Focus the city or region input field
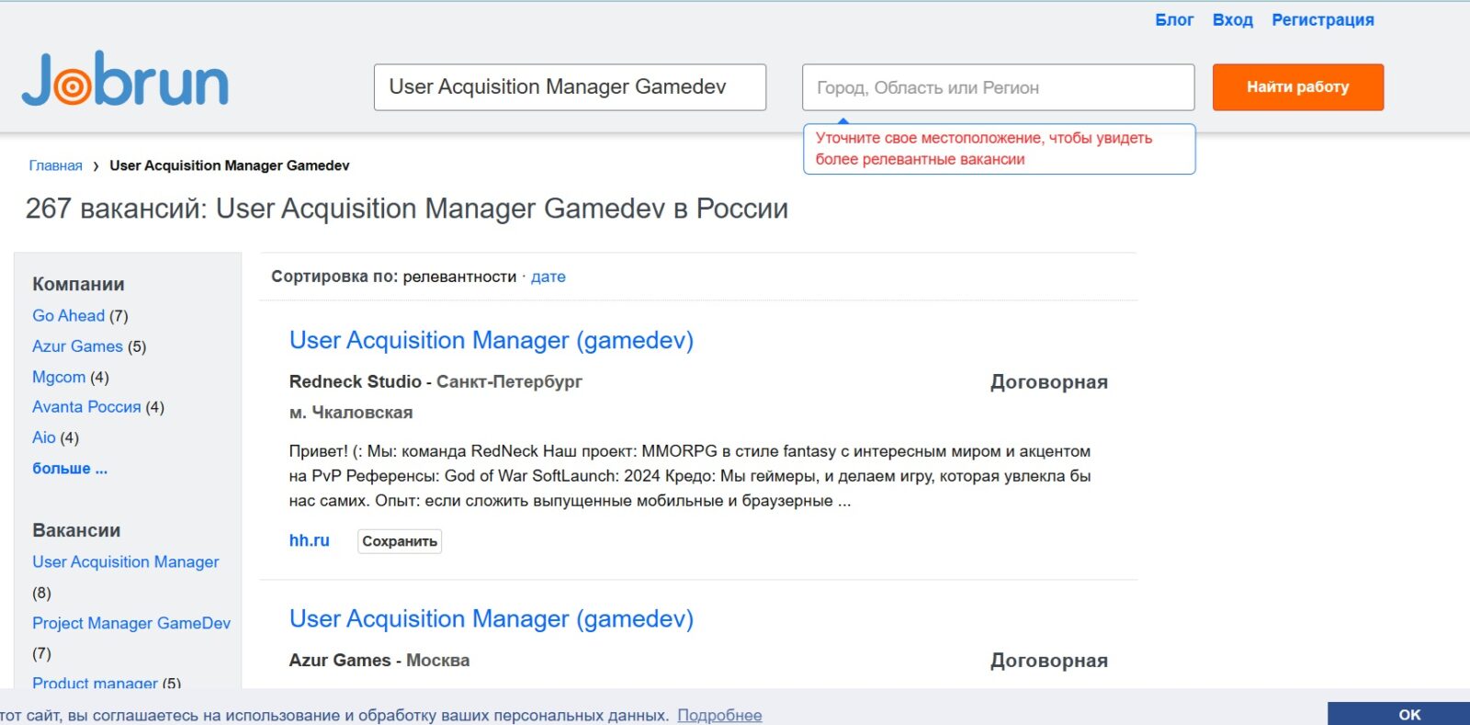This screenshot has width=1470, height=725. point(998,87)
